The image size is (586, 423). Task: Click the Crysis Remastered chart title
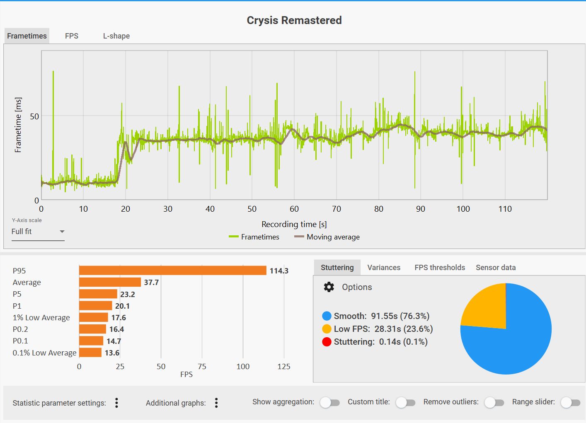click(294, 20)
